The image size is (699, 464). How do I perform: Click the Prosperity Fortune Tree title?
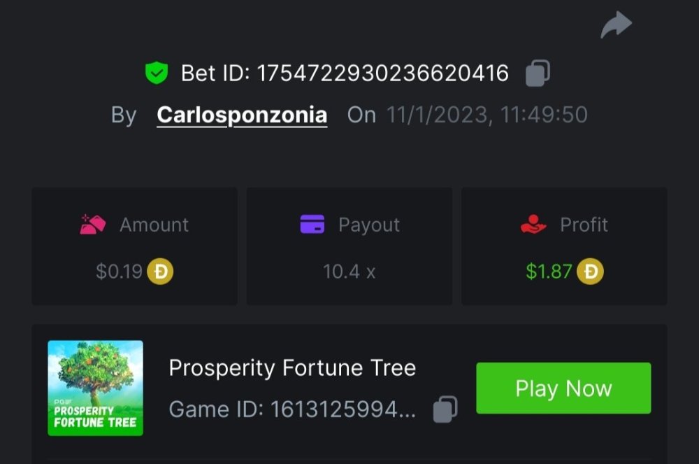point(292,368)
